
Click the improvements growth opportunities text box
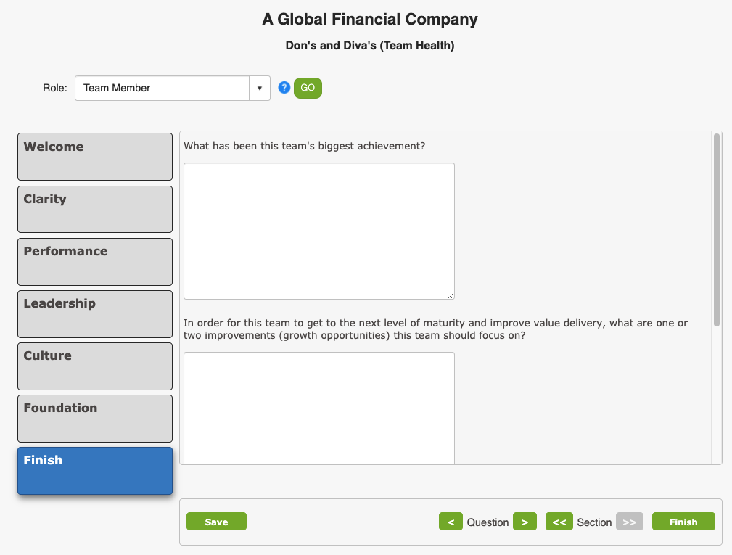[x=319, y=408]
